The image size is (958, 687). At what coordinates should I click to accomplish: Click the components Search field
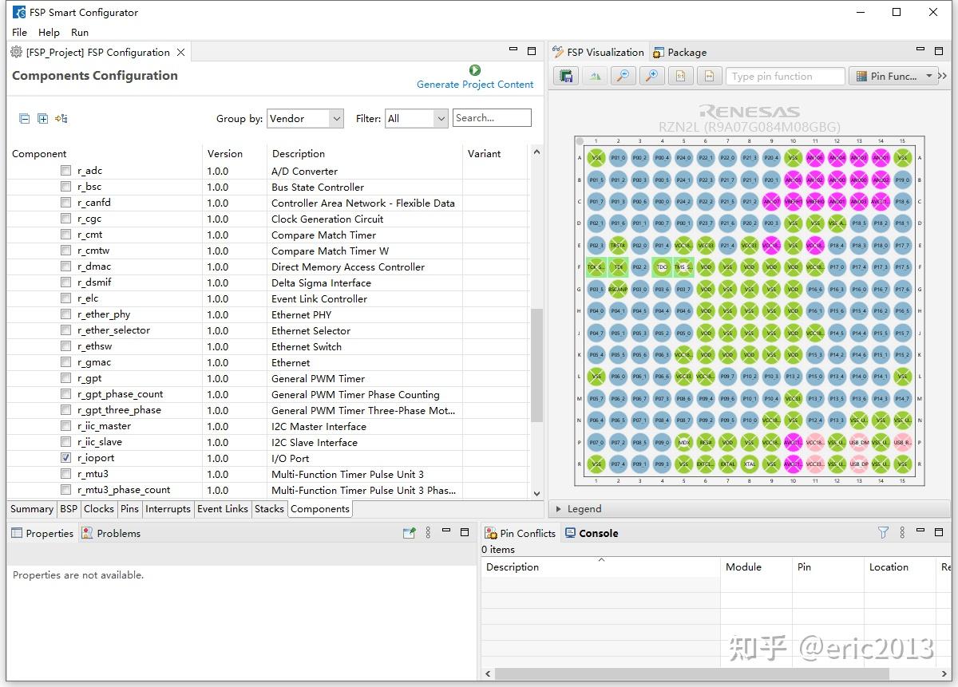pos(492,118)
